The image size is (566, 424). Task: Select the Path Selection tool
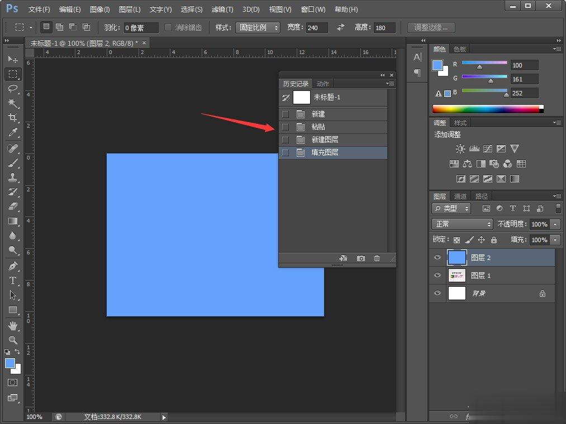13,295
